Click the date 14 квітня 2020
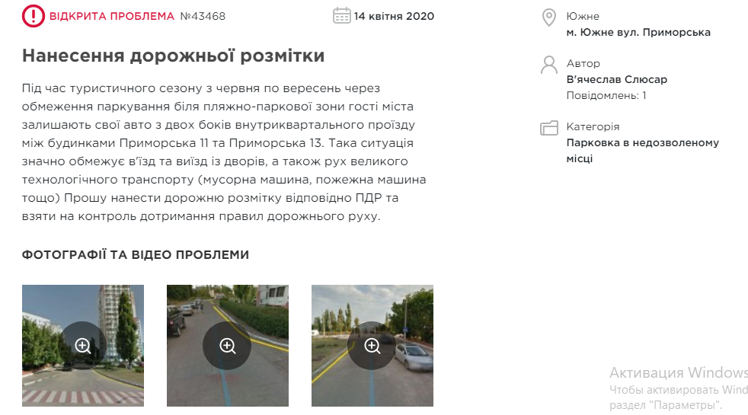The height and width of the screenshot is (415, 748). coord(394,16)
